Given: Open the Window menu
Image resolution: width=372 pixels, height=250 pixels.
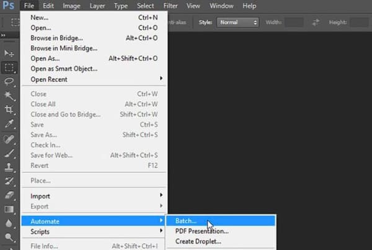Looking at the screenshot, I should click(x=221, y=6).
